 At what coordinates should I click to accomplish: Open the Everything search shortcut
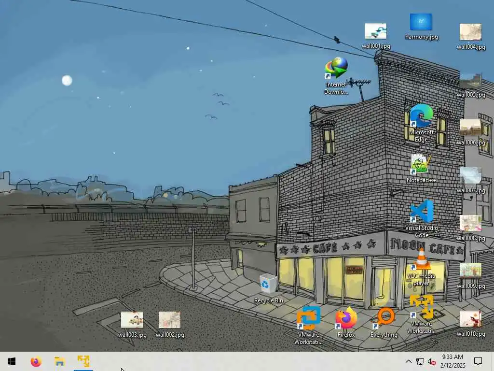[384, 322]
